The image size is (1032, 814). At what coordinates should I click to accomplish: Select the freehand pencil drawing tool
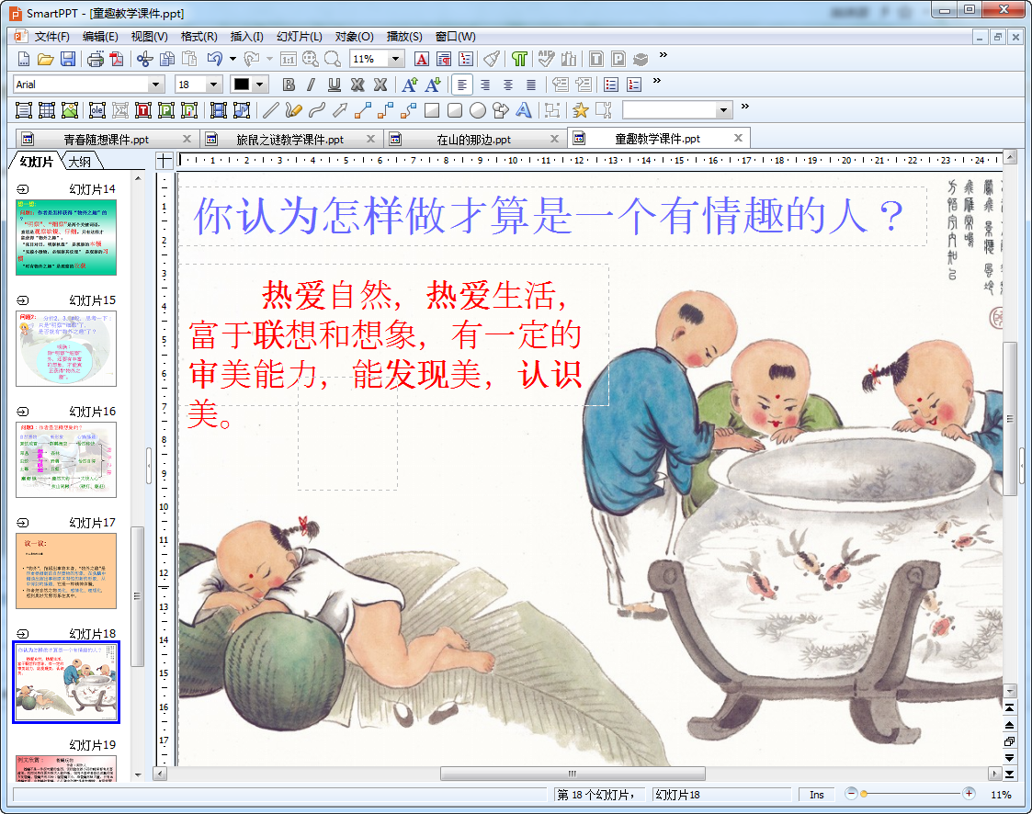(x=293, y=110)
